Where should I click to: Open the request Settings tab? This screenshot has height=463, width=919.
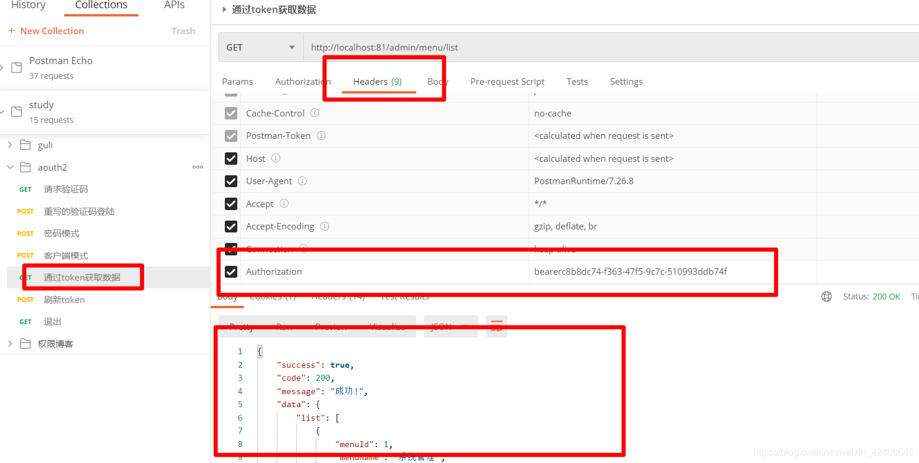click(x=626, y=81)
